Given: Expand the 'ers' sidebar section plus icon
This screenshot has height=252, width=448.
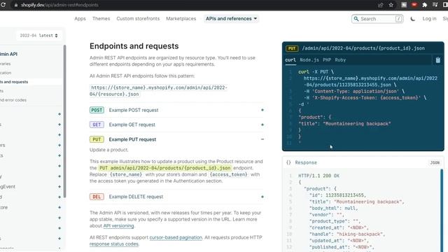Looking at the screenshot, I should click(59, 145).
